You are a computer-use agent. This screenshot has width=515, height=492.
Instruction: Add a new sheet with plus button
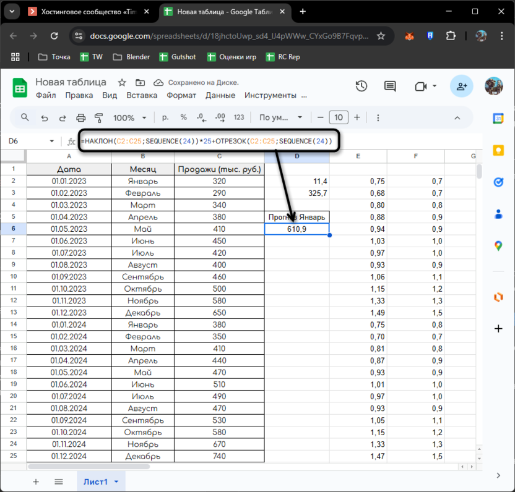(36, 481)
